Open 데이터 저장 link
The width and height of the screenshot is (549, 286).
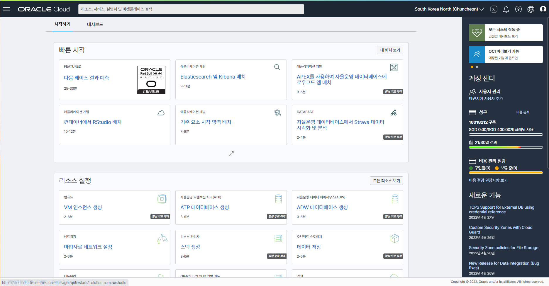(309, 247)
